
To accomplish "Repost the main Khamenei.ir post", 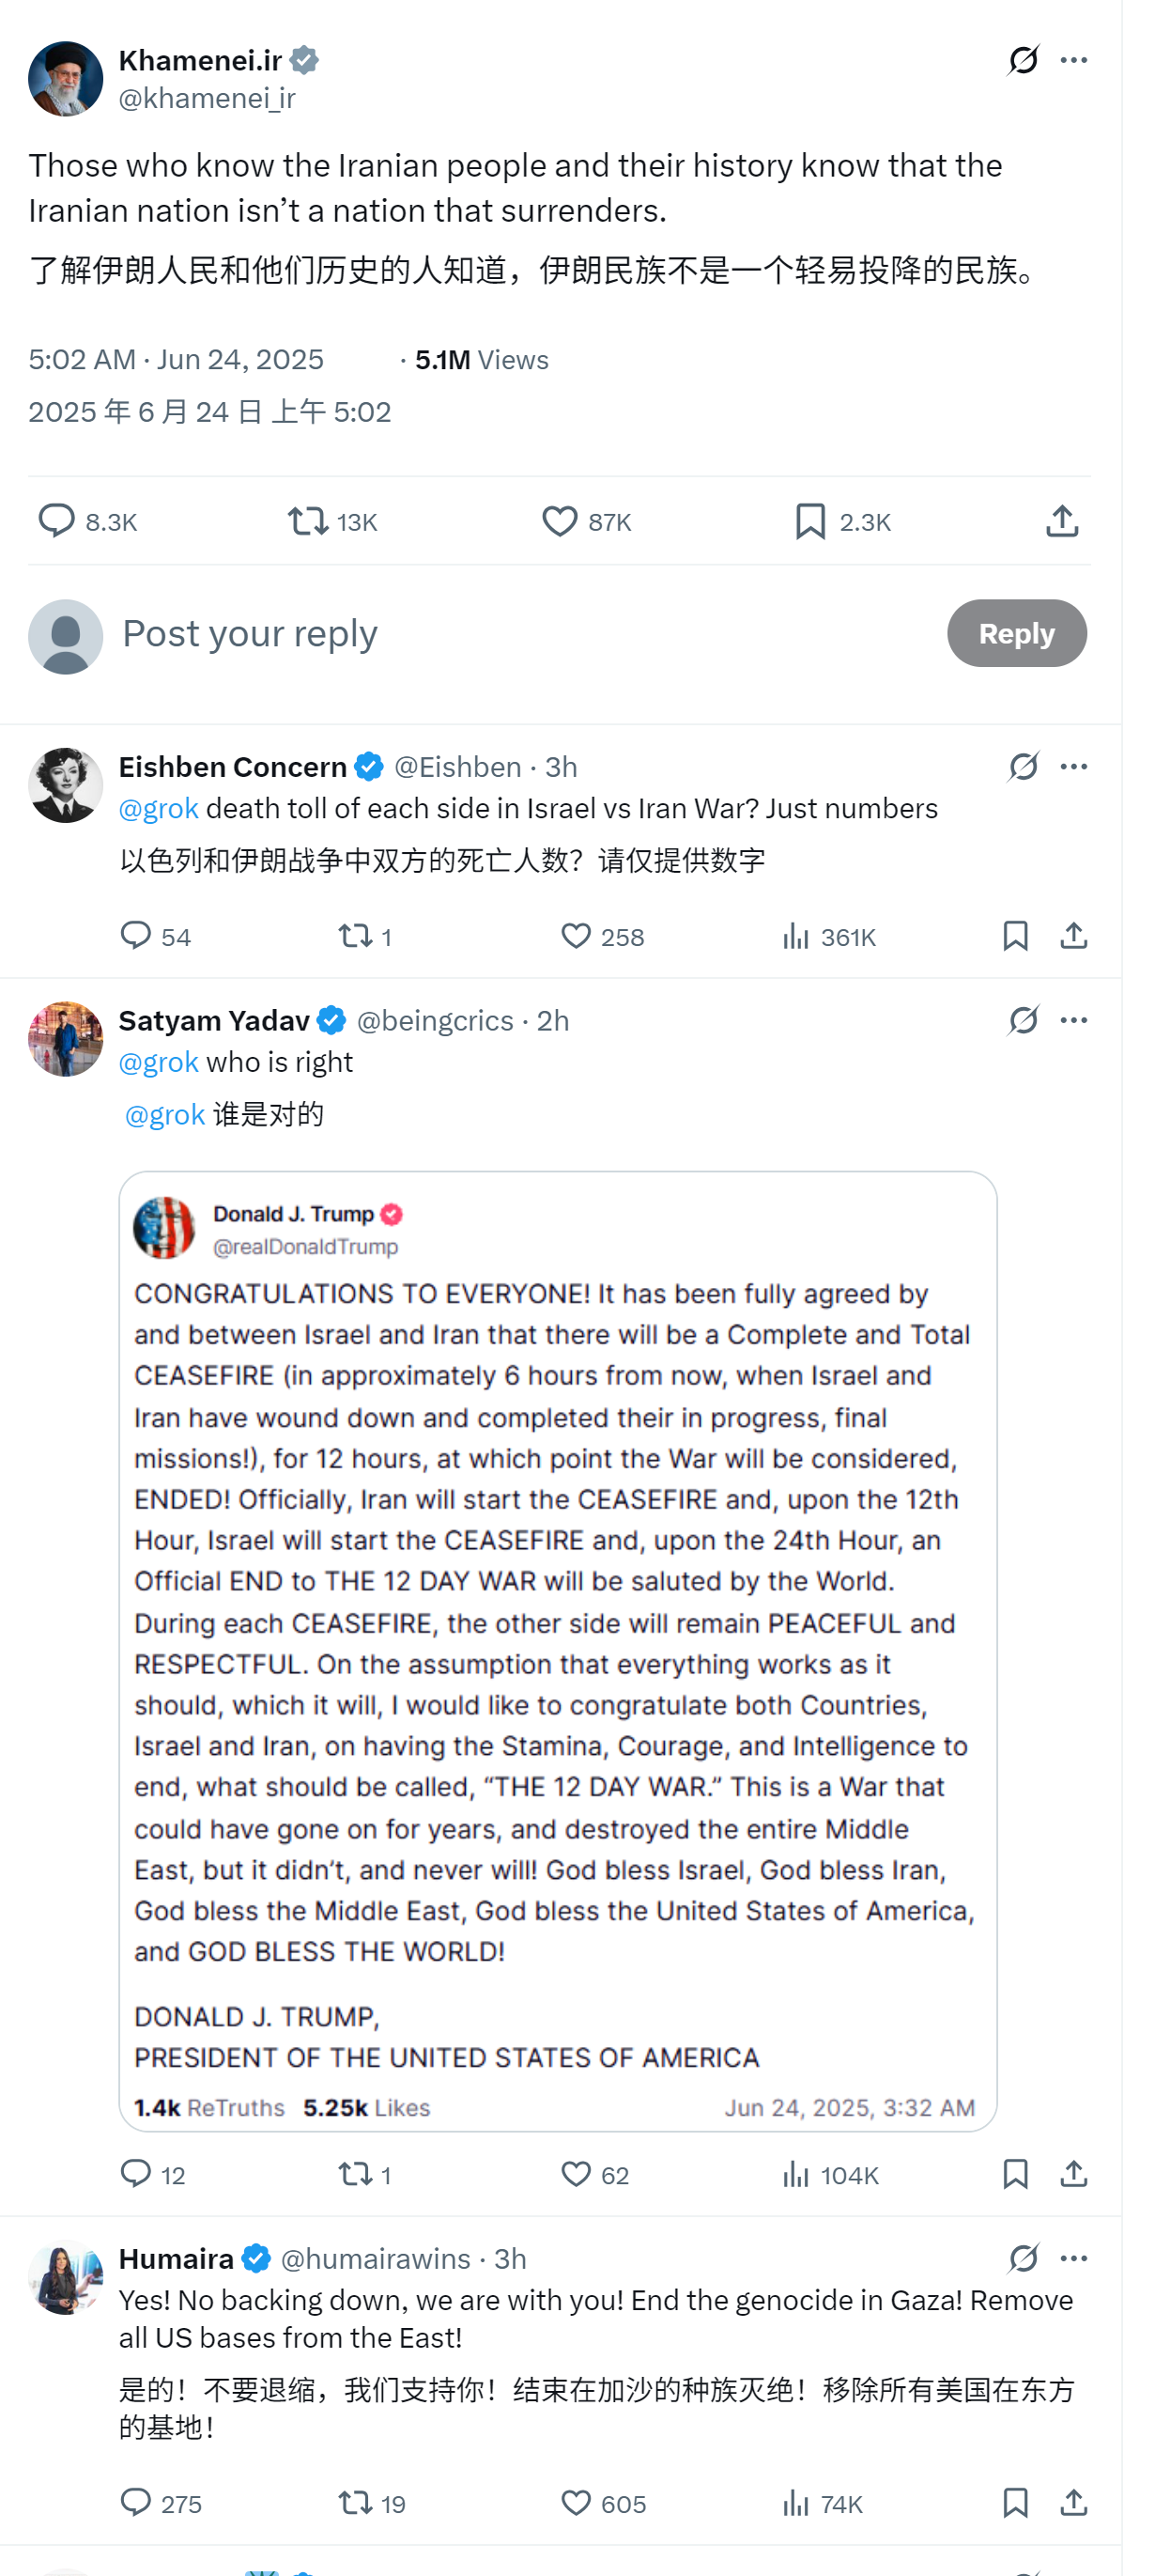I will (308, 521).
